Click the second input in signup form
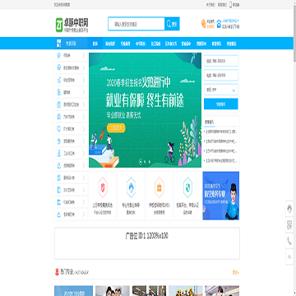The image size is (296, 296). (x=221, y=75)
